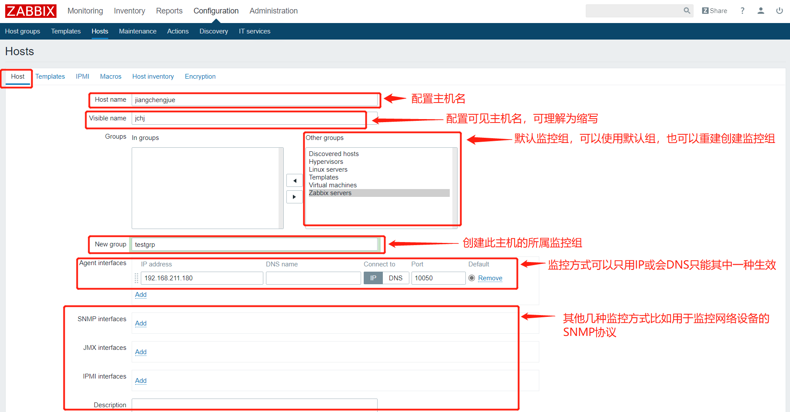Click inside the In groups list box
This screenshot has width=790, height=412.
pyautogui.click(x=208, y=188)
